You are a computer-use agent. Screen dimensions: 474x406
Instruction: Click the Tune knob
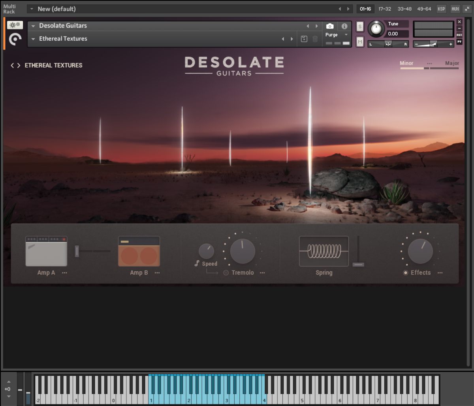(376, 29)
